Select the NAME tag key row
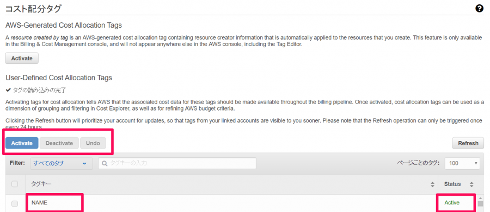Viewport: 490px width, 212px height. tap(231, 203)
